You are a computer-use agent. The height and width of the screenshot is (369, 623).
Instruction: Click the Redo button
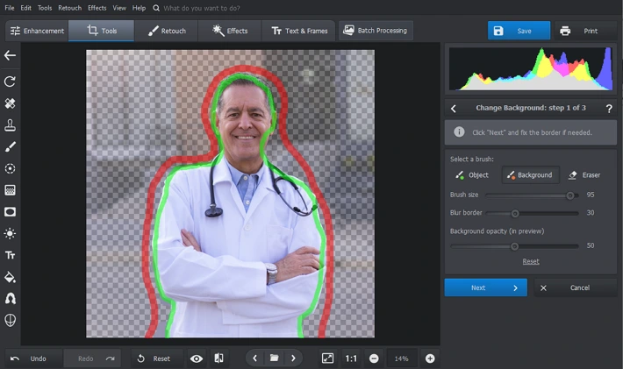point(92,358)
